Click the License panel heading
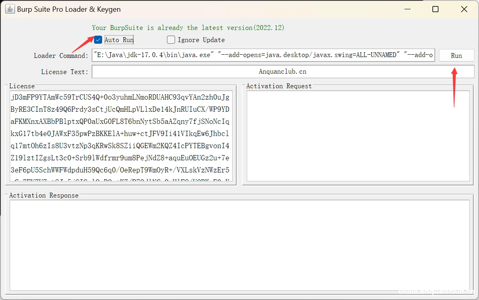This screenshot has width=479, height=300. click(22, 86)
